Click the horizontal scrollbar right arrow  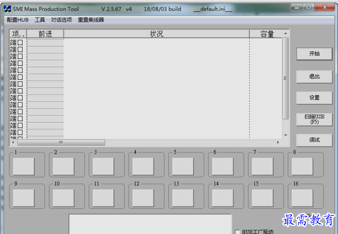point(278,143)
